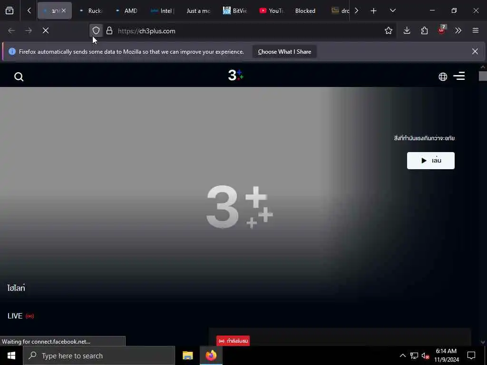Switch to the YouTube tab
487x365 pixels.
tap(271, 11)
